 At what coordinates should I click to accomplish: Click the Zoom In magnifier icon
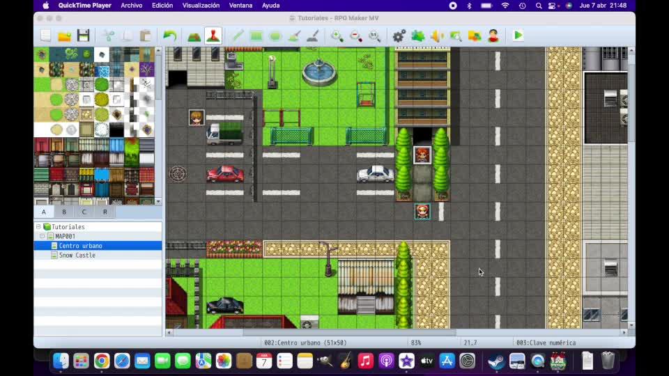(x=337, y=36)
